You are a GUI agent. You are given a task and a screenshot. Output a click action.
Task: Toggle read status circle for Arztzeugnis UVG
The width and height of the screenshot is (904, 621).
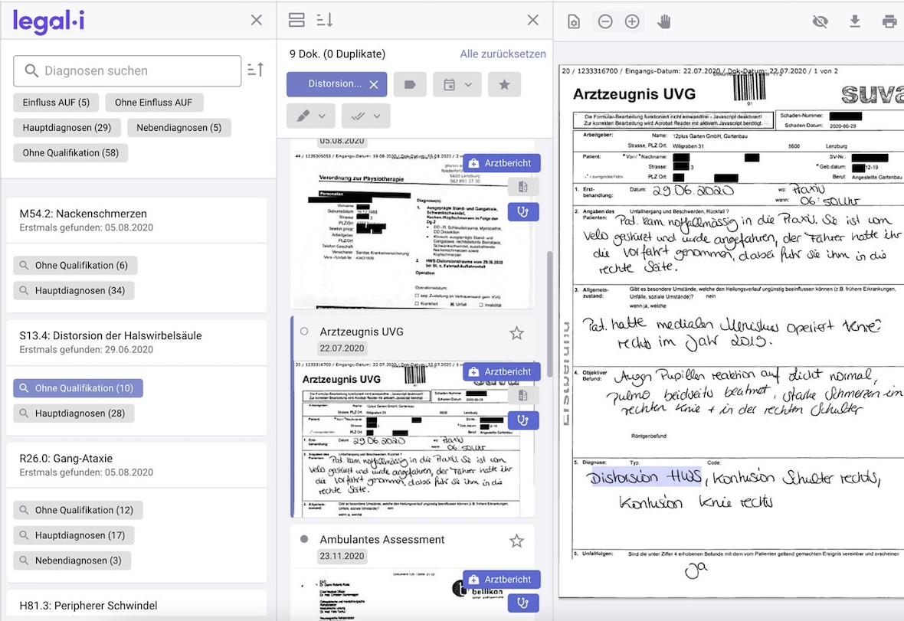(x=304, y=332)
